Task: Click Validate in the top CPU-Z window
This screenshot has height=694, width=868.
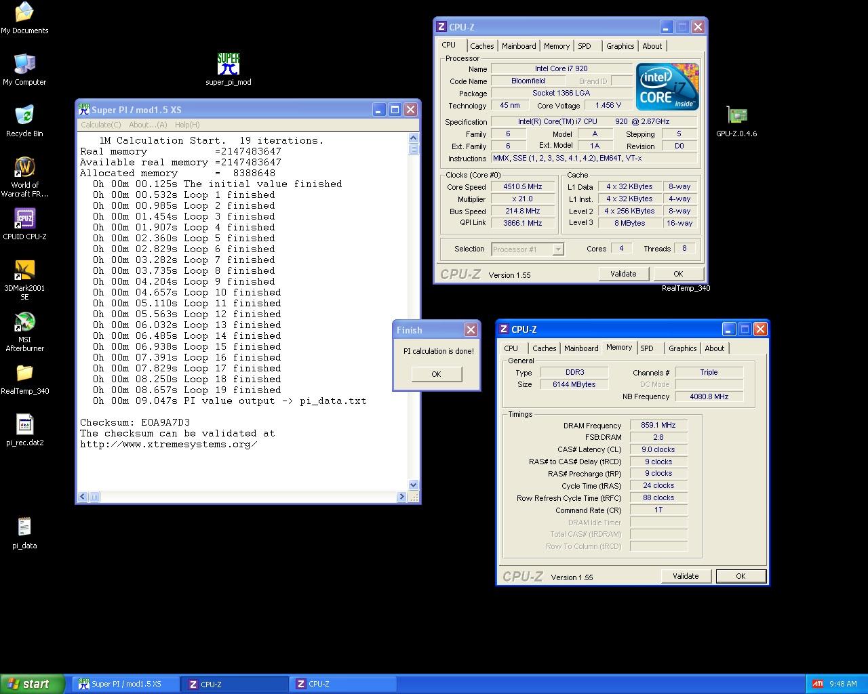Action: pyautogui.click(x=623, y=274)
